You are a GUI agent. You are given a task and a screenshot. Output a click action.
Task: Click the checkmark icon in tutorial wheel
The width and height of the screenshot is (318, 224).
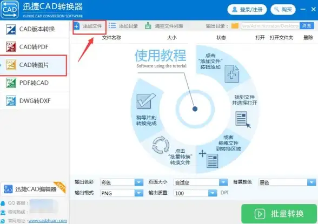point(146,101)
